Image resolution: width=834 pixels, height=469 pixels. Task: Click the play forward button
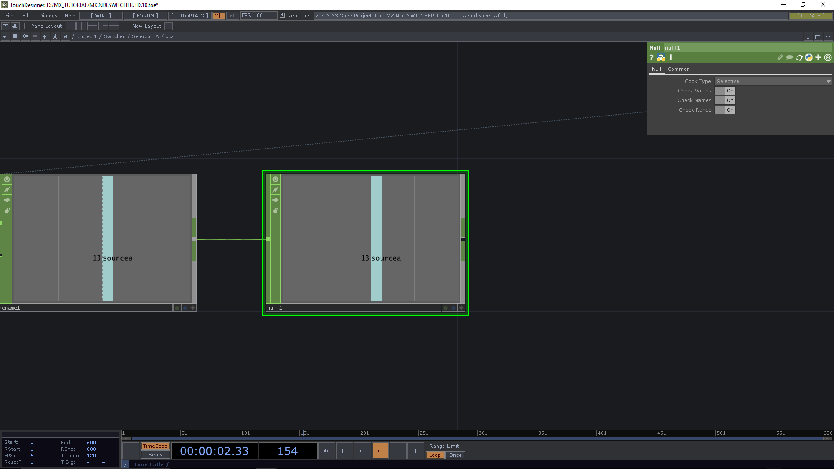tap(380, 451)
